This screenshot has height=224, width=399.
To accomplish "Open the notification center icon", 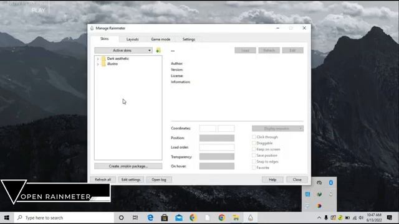I will 389,217.
